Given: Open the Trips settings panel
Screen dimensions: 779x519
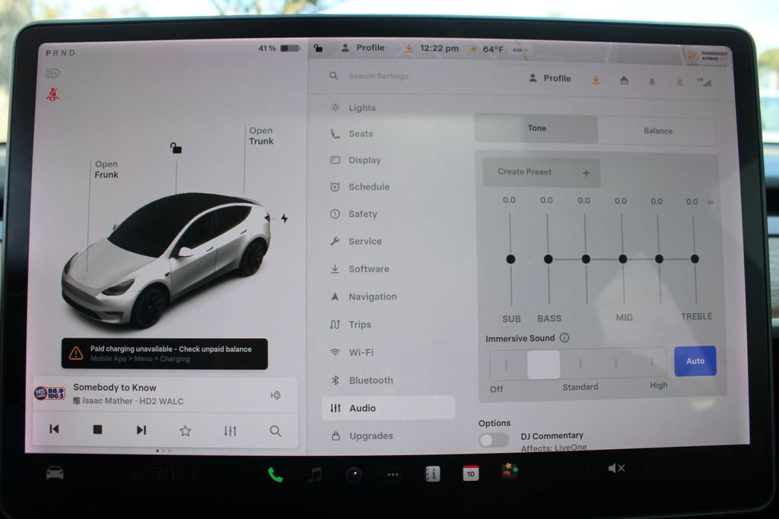Looking at the screenshot, I should (x=358, y=324).
